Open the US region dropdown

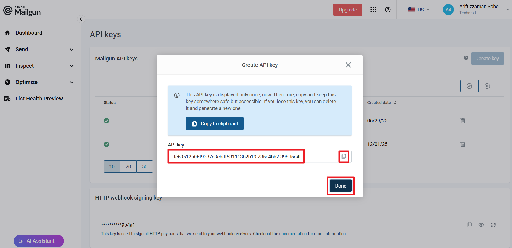(418, 10)
